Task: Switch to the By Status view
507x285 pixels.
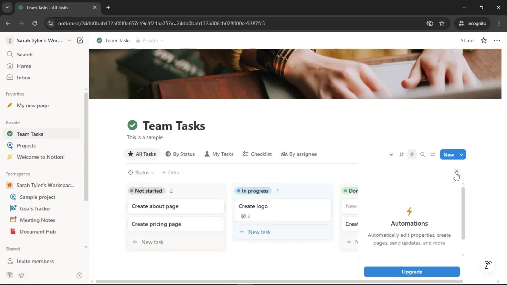Action: coord(180,154)
